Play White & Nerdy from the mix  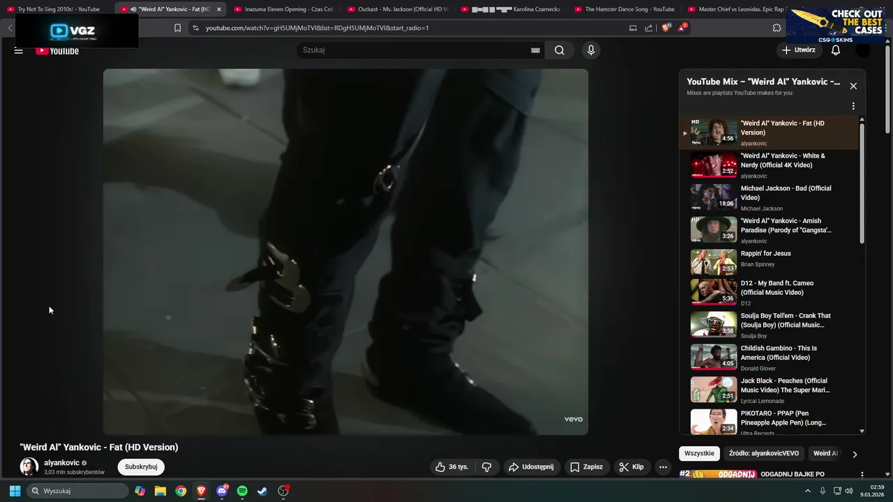coord(769,165)
